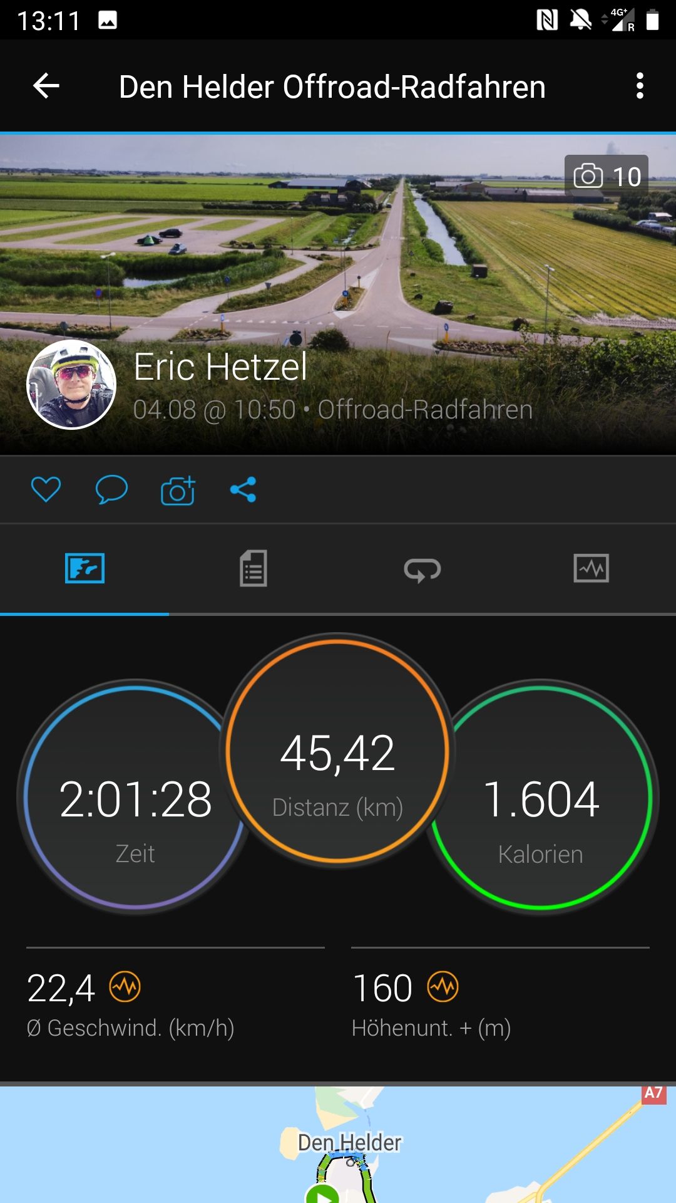Image resolution: width=676 pixels, height=1203 pixels.
Task: Tap the 2:01:28 Zeit circle
Action: pyautogui.click(x=135, y=796)
